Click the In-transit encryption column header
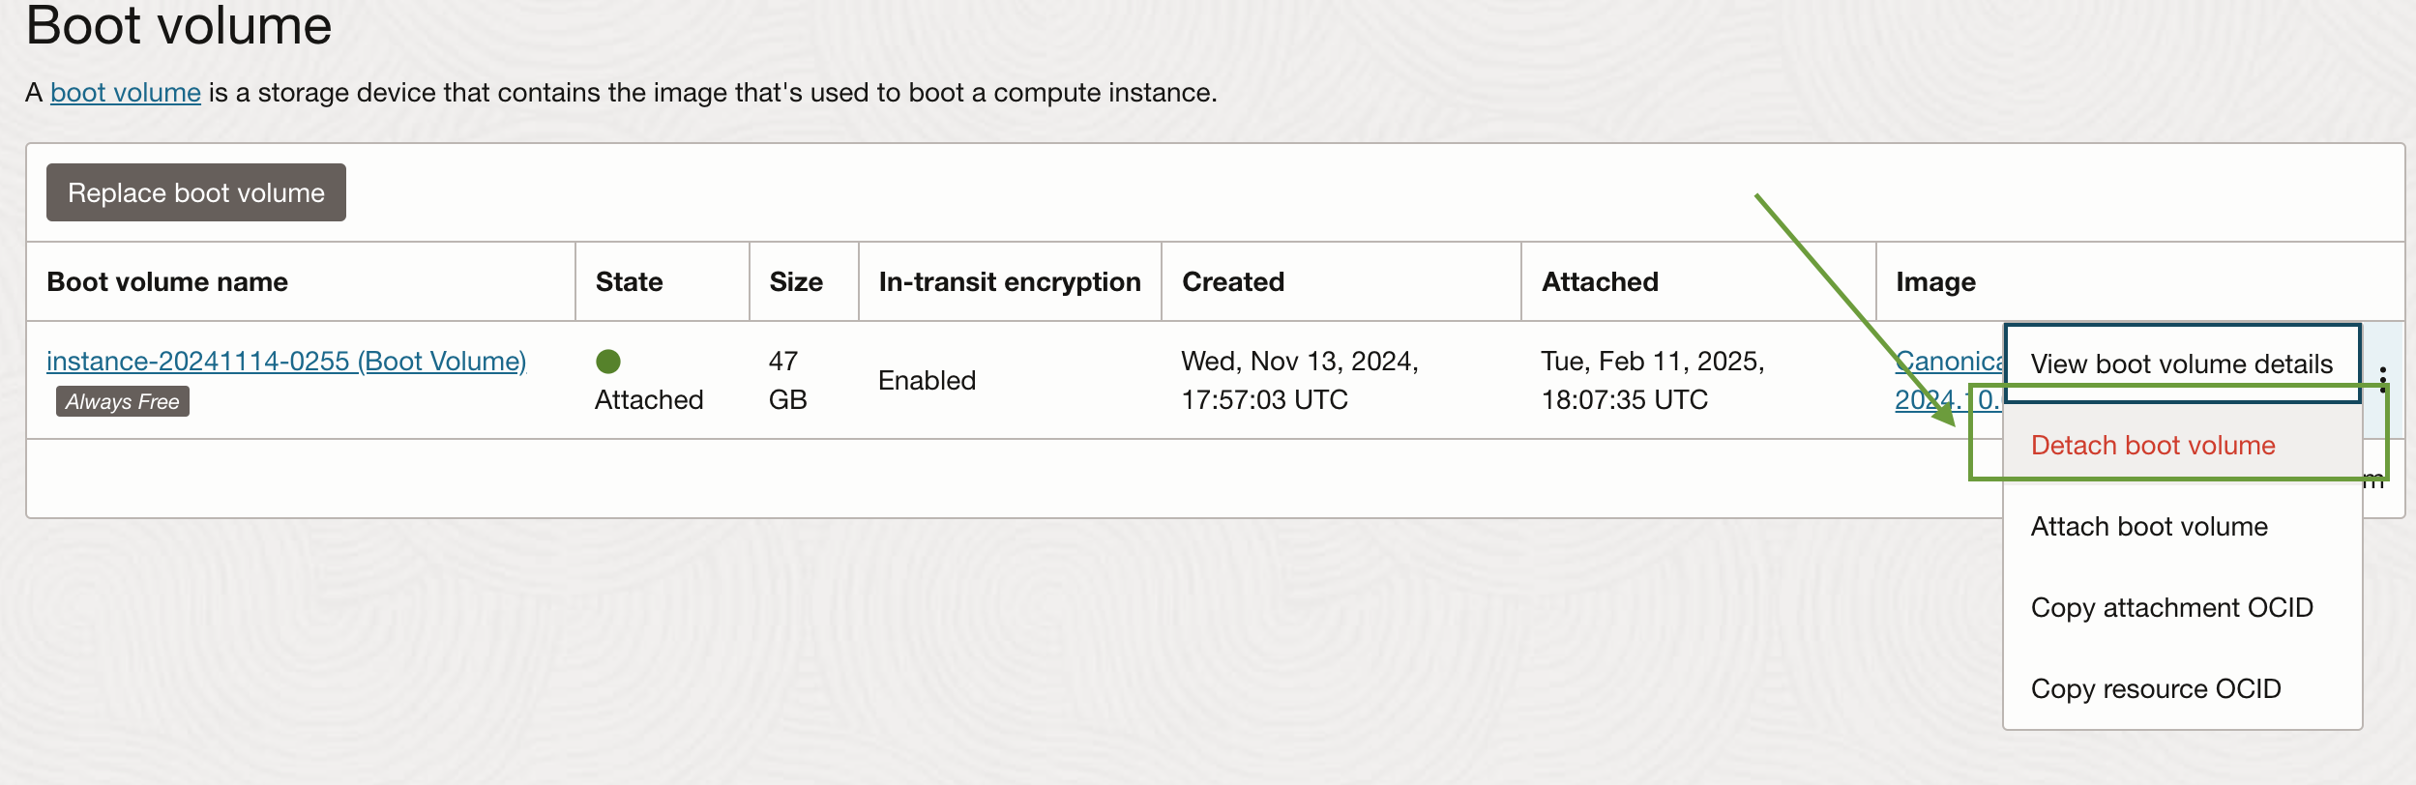The height and width of the screenshot is (785, 2416). pyautogui.click(x=1009, y=281)
